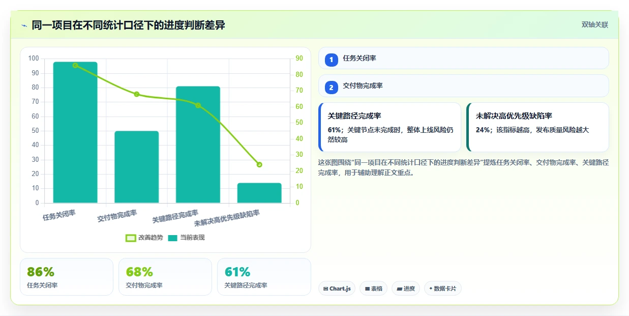Click the 86% 任务关闭率 stat card
Viewport: 629px width, 316px height.
tap(66, 277)
